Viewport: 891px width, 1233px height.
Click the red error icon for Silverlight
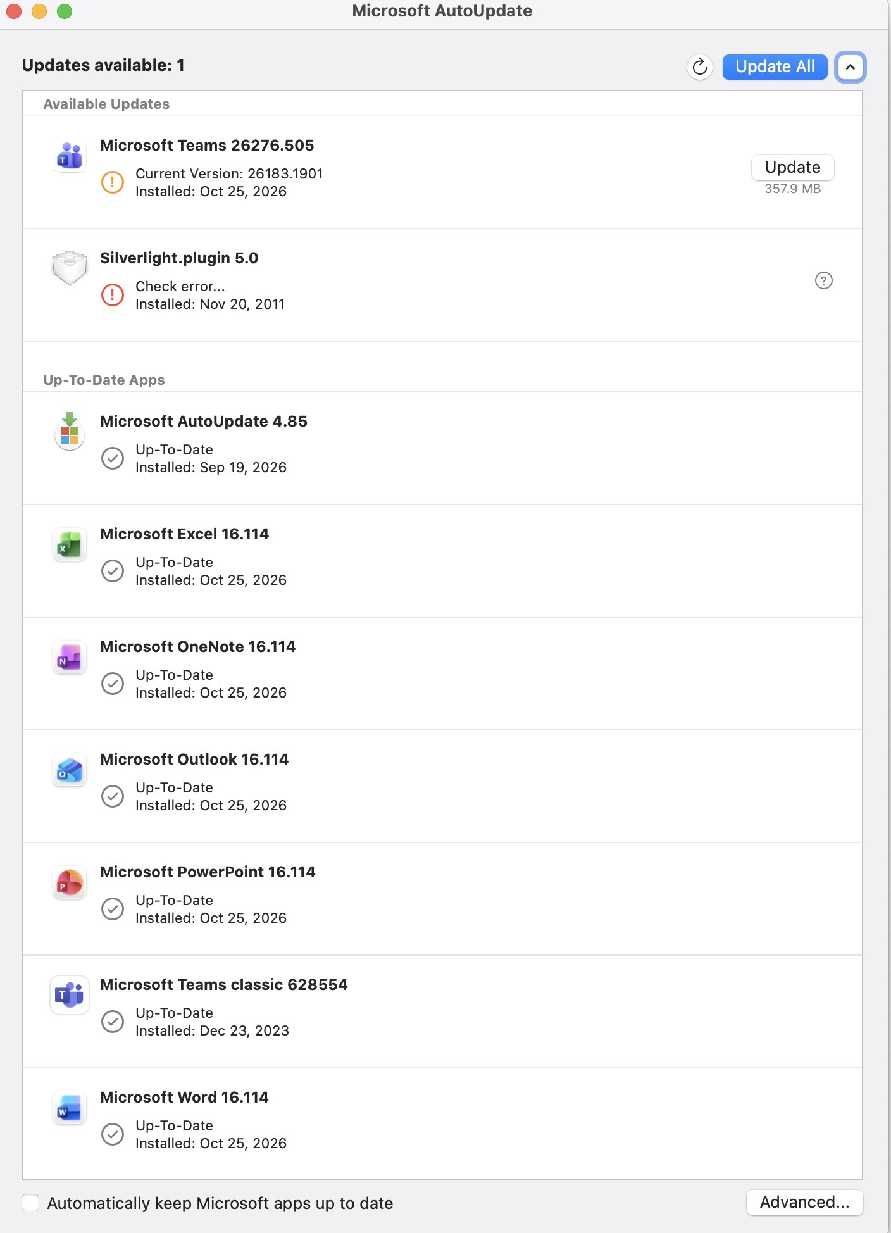click(x=113, y=295)
